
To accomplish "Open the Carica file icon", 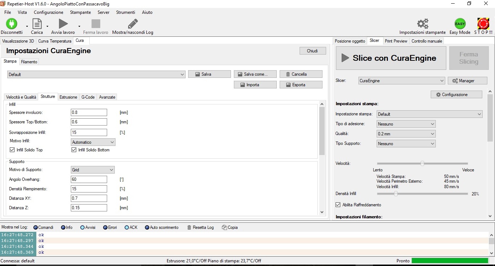I will [37, 24].
